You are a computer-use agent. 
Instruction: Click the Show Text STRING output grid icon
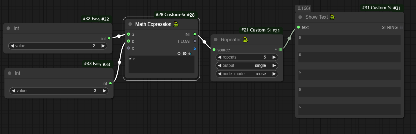pos(401,27)
